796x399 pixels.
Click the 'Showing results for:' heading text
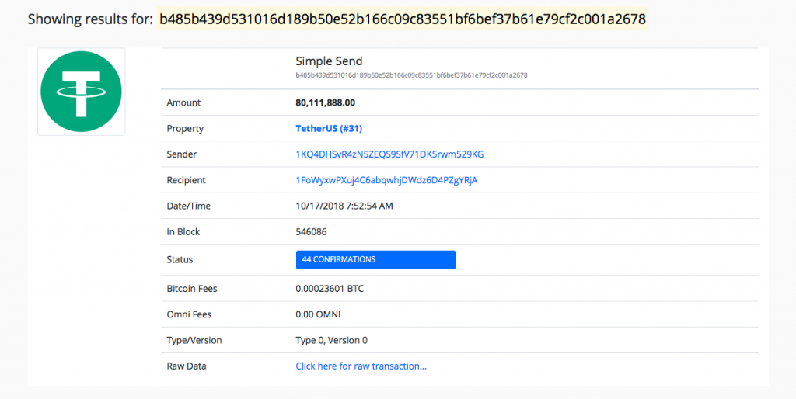coord(90,19)
